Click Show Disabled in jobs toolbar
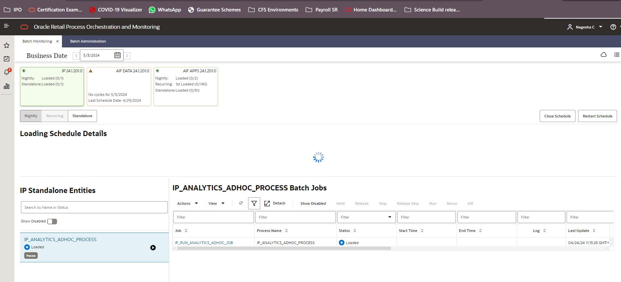The height and width of the screenshot is (282, 621). click(313, 203)
